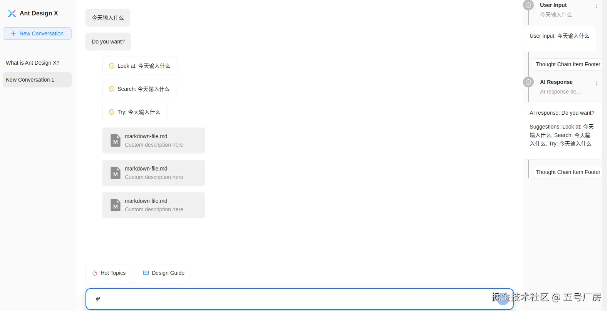Click the Search: 今天输入什么 suggestion
The height and width of the screenshot is (311, 610).
139,89
